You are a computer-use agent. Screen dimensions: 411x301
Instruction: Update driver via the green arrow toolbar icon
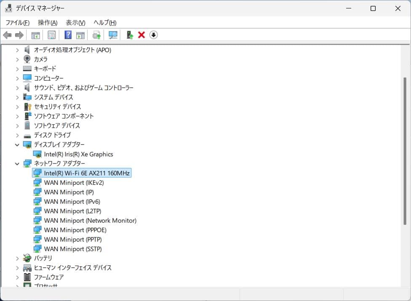point(129,35)
